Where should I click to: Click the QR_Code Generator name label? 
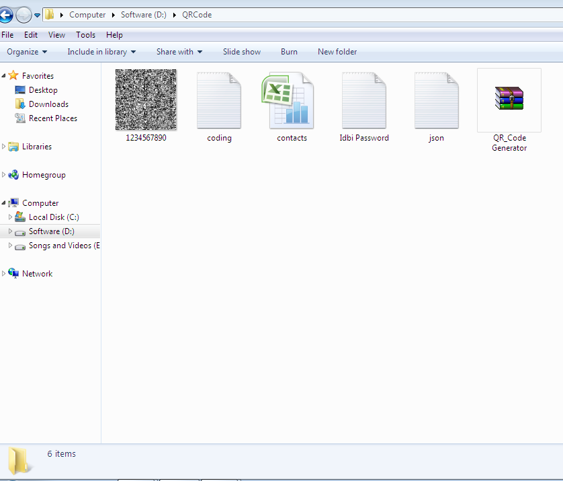509,143
